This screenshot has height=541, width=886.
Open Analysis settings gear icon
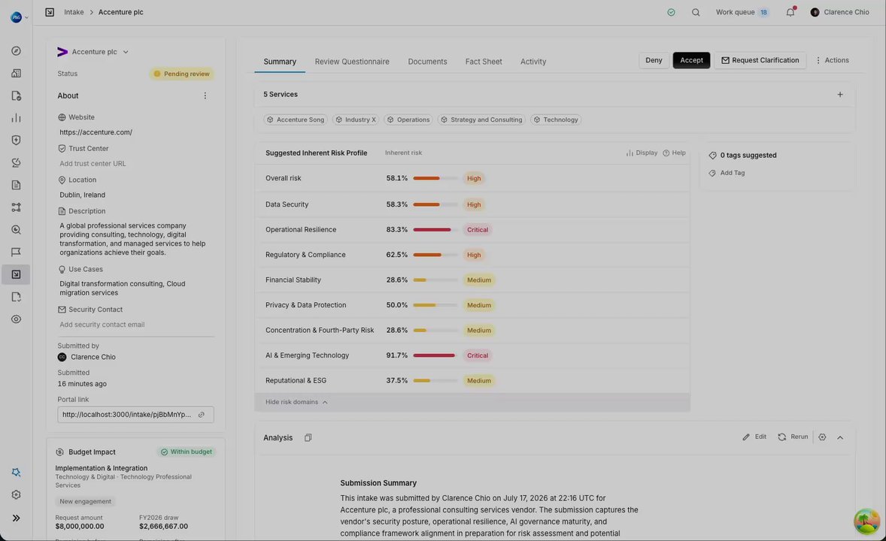point(822,437)
